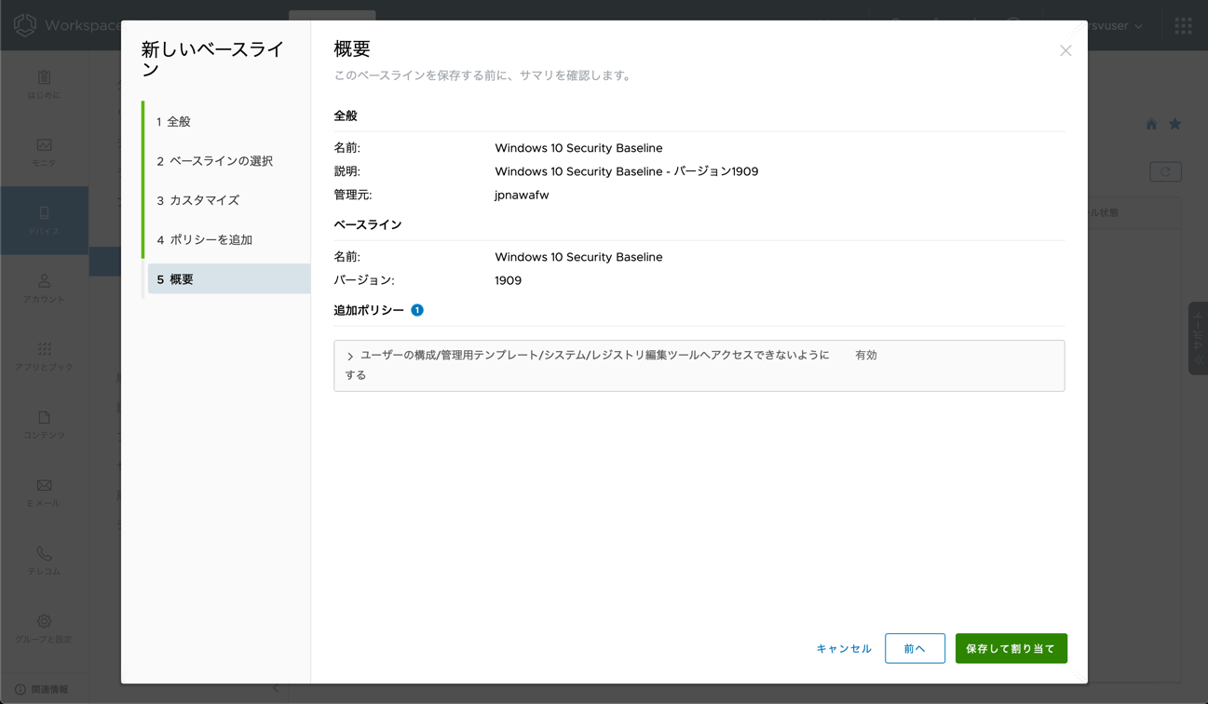Click the home icon behind dialog
Viewport: 1208px width, 704px height.
click(x=1151, y=124)
